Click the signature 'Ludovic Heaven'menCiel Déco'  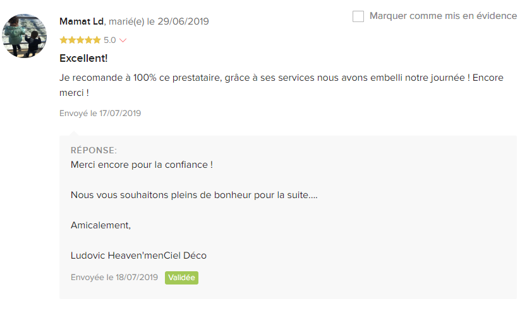pos(138,255)
